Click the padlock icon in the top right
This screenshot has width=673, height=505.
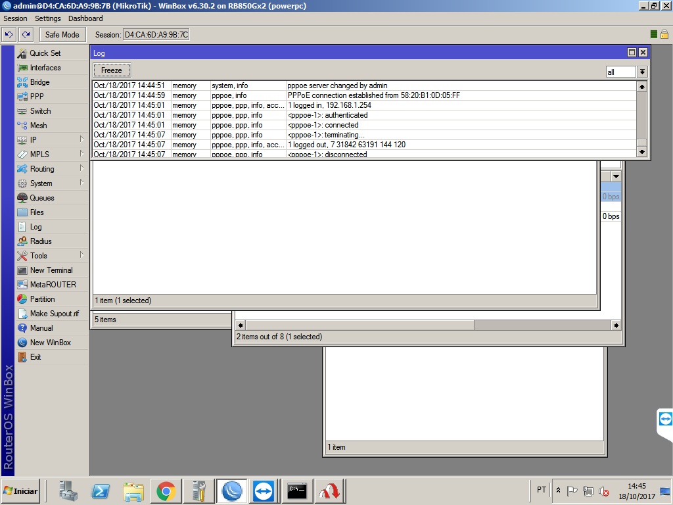[664, 34]
